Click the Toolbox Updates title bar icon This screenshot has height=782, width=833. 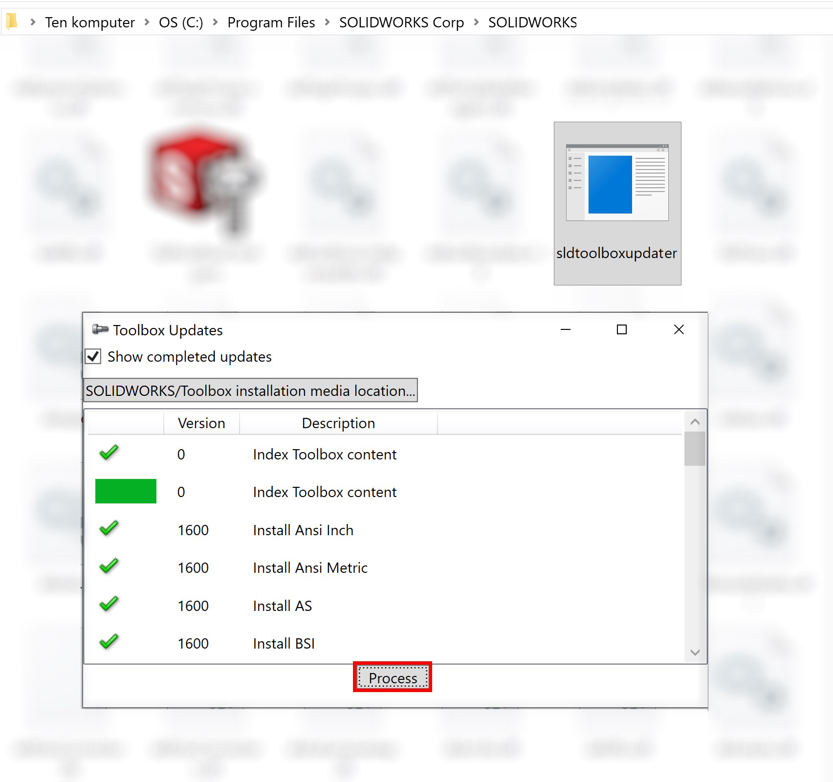(100, 329)
